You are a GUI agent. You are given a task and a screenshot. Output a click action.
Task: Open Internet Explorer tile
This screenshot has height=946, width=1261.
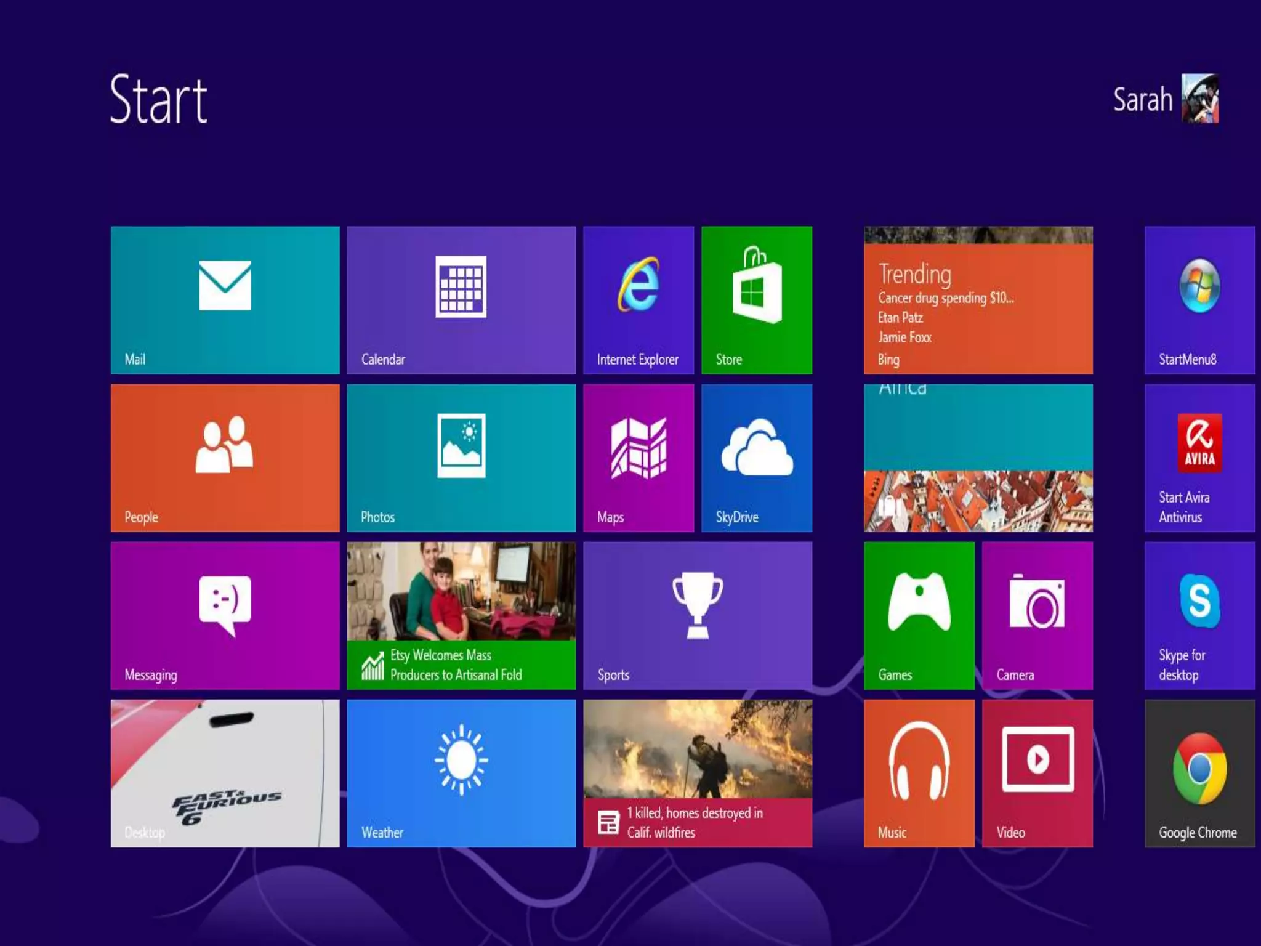639,300
